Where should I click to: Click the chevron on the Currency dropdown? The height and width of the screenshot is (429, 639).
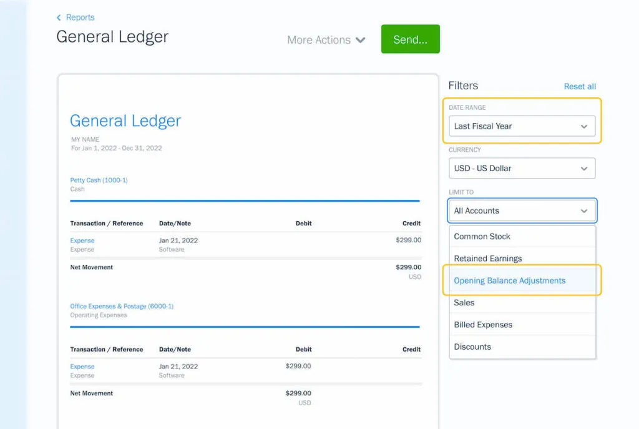click(x=585, y=168)
